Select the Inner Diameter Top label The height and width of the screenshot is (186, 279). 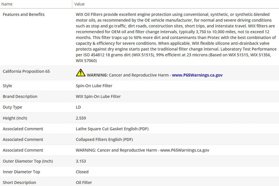point(21,172)
